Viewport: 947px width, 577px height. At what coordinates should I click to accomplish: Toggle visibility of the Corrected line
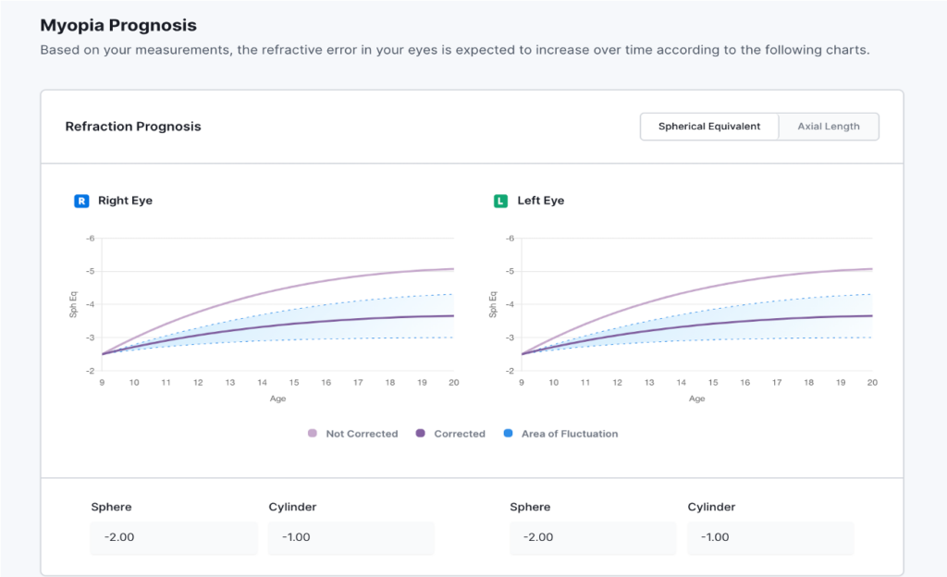[x=460, y=433]
